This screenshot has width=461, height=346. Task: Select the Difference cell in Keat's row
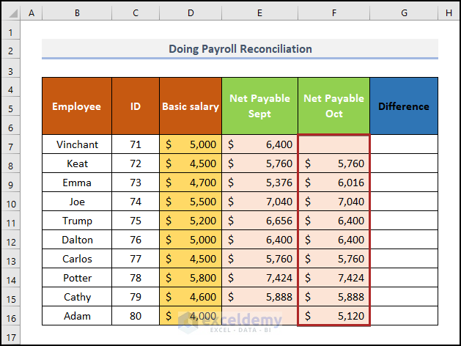(404, 163)
